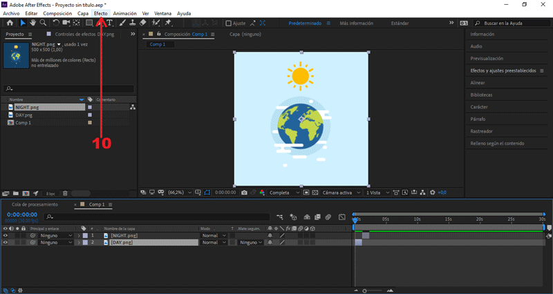The image size is (553, 294).
Task: Select the Clone Stamp tool
Action: tap(133, 23)
